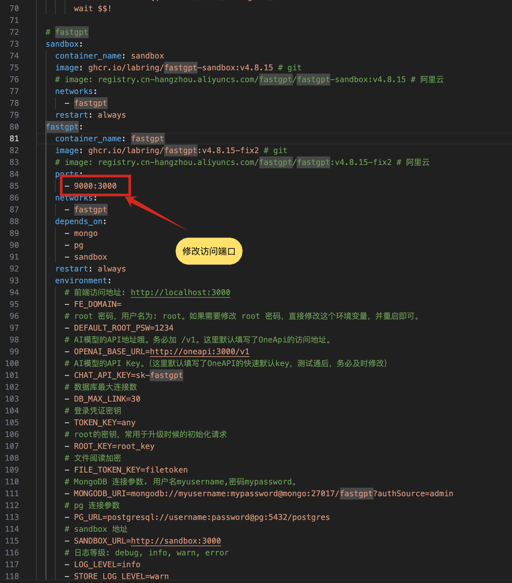
Task: Click '- pg' dependency entry
Action: click(74, 245)
